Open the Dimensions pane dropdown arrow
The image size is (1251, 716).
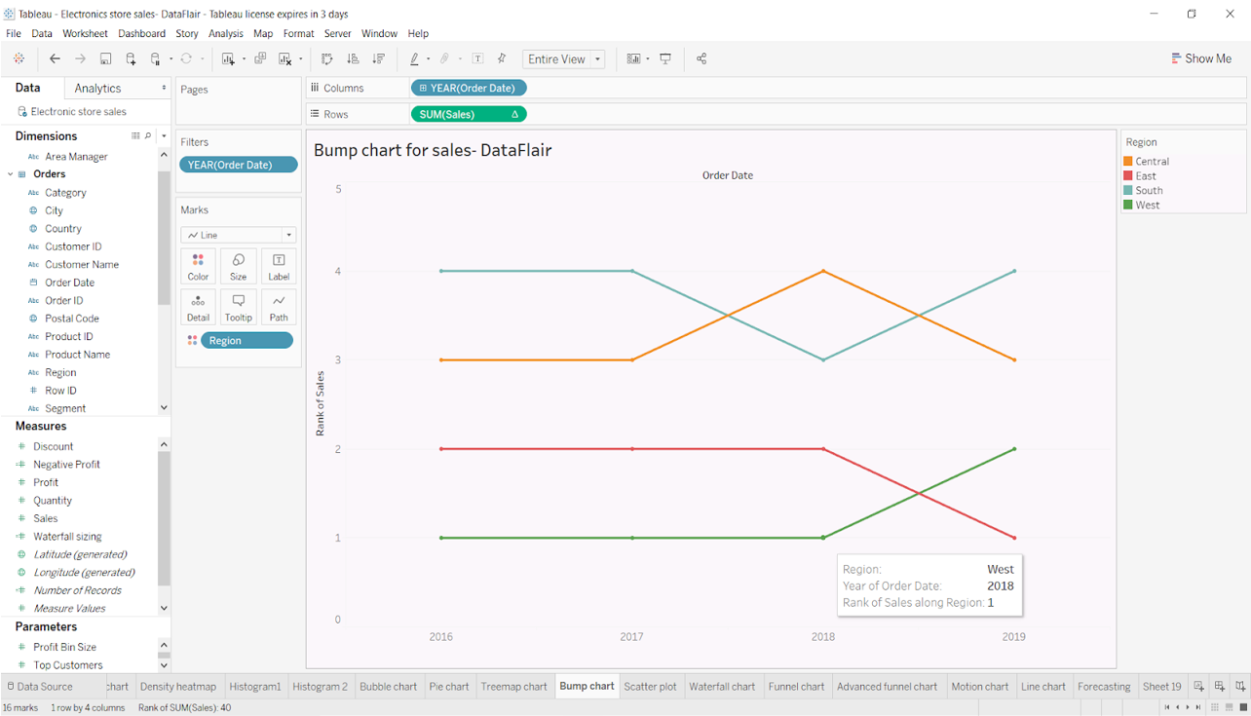(164, 136)
